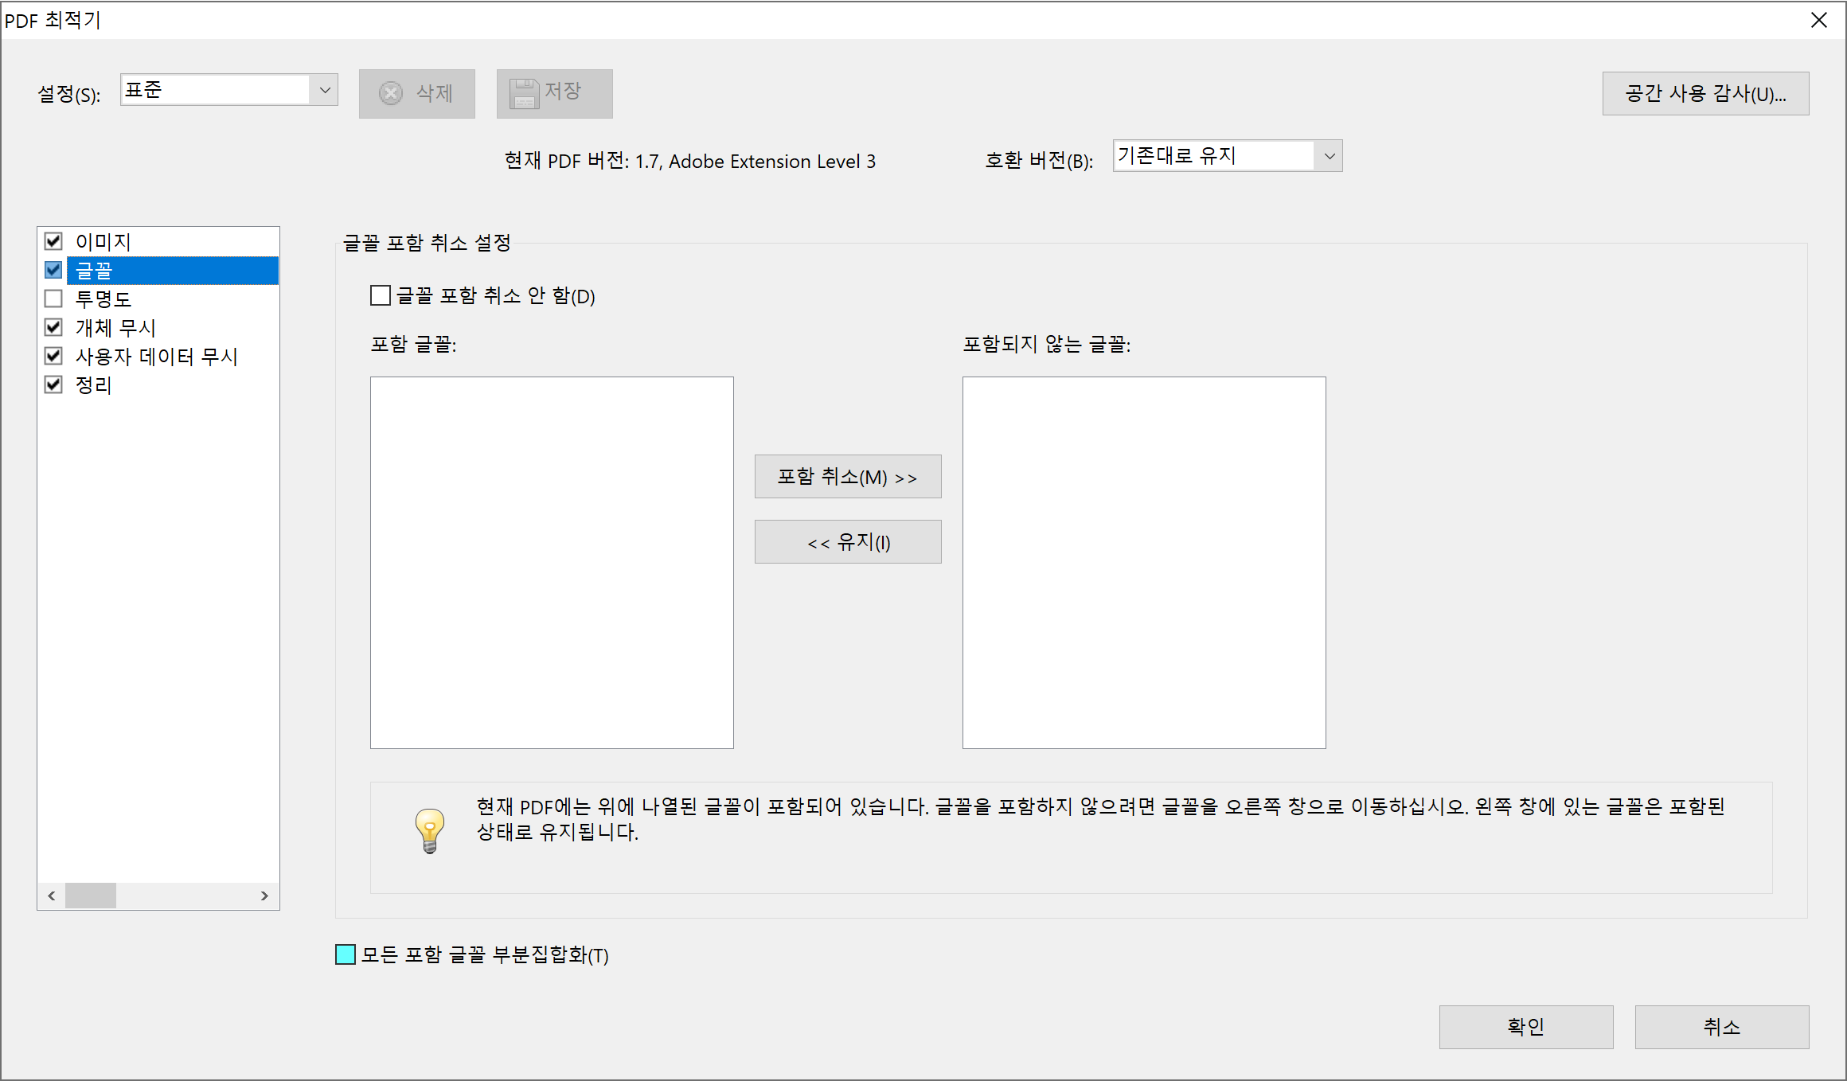This screenshot has width=1847, height=1081.
Task: Select the 사용자 데이터 무시 panel item
Action: coord(157,357)
